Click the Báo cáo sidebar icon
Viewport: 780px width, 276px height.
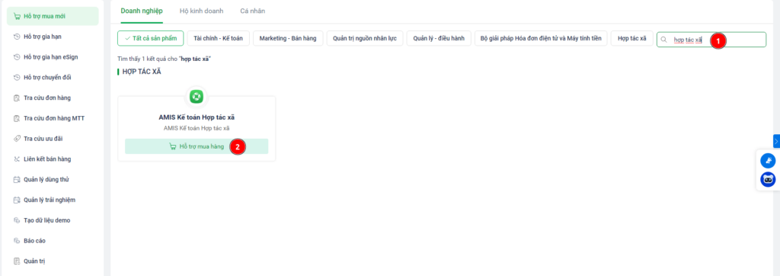point(17,241)
